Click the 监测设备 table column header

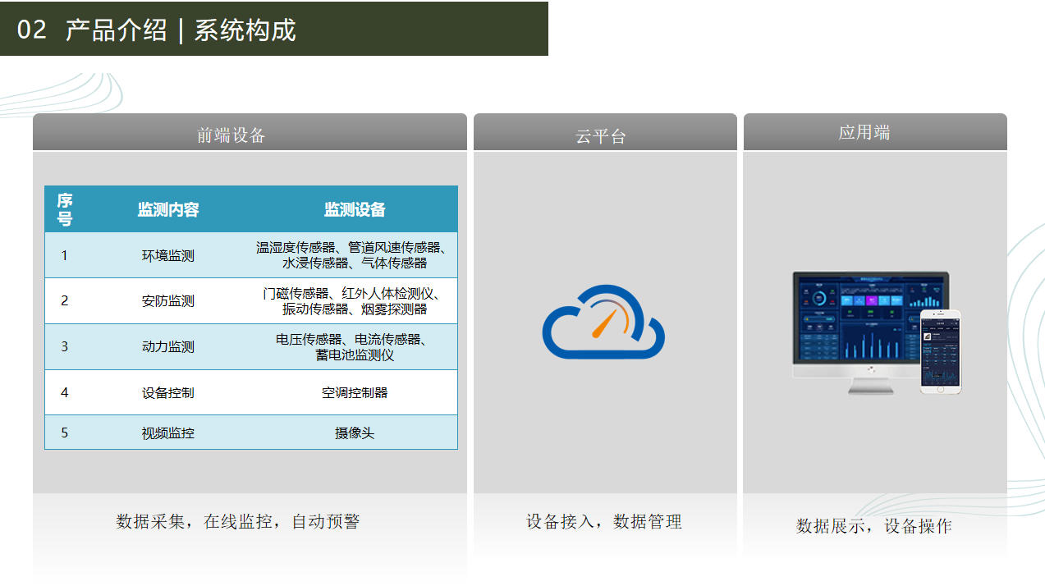[x=355, y=210]
